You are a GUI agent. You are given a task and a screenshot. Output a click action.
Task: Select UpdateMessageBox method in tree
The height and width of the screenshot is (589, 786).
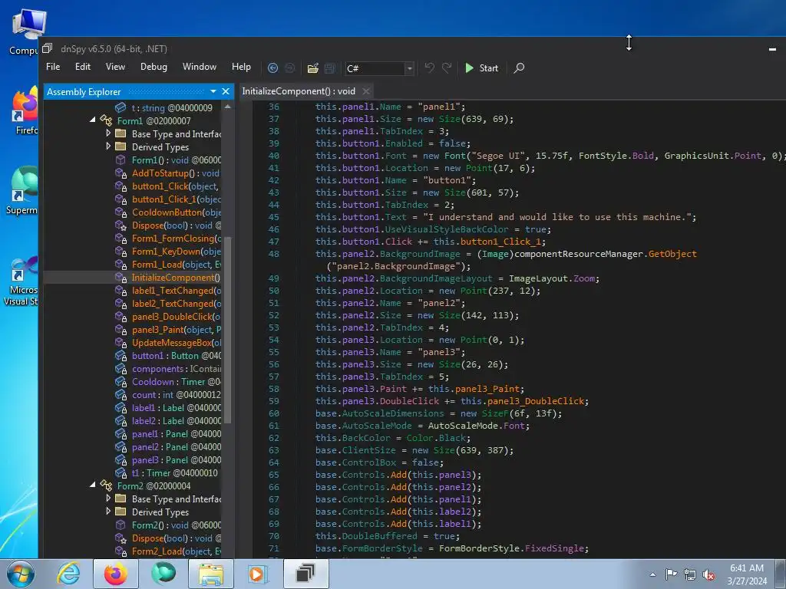tap(176, 343)
